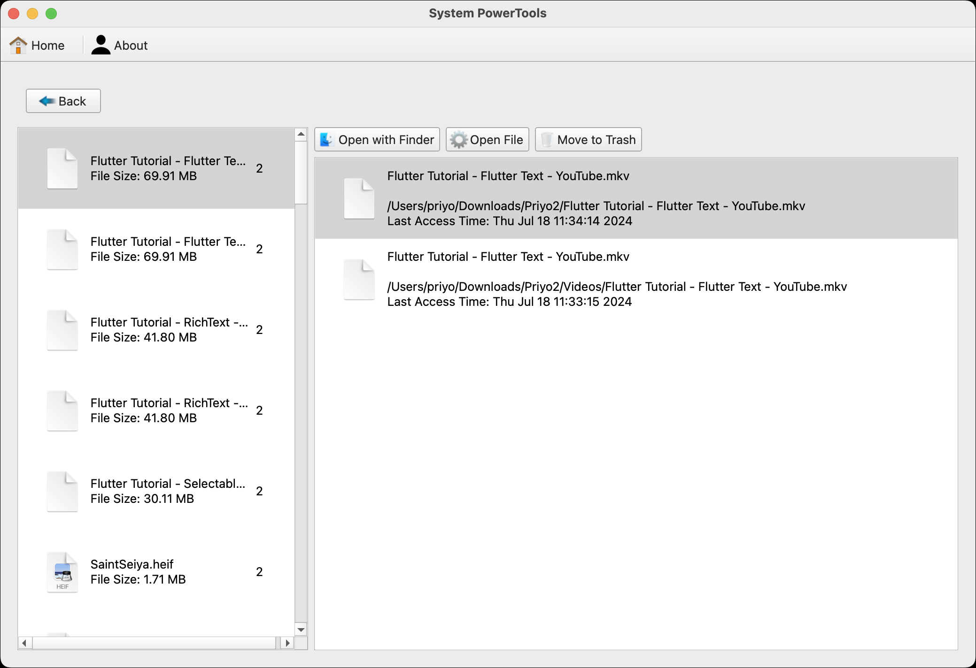The height and width of the screenshot is (668, 976).
Task: Click the scroll up arrow of the list
Action: click(x=301, y=135)
